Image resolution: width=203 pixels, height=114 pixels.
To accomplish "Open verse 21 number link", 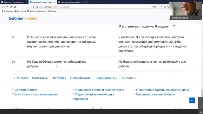I will [14, 62].
